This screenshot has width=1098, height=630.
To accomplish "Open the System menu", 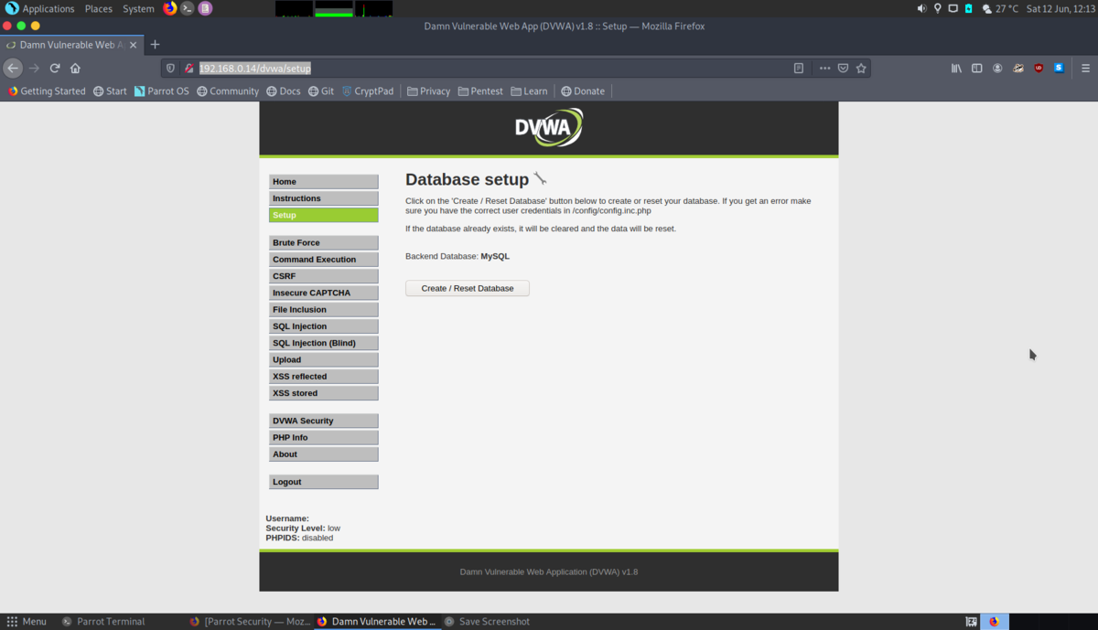I will [138, 8].
